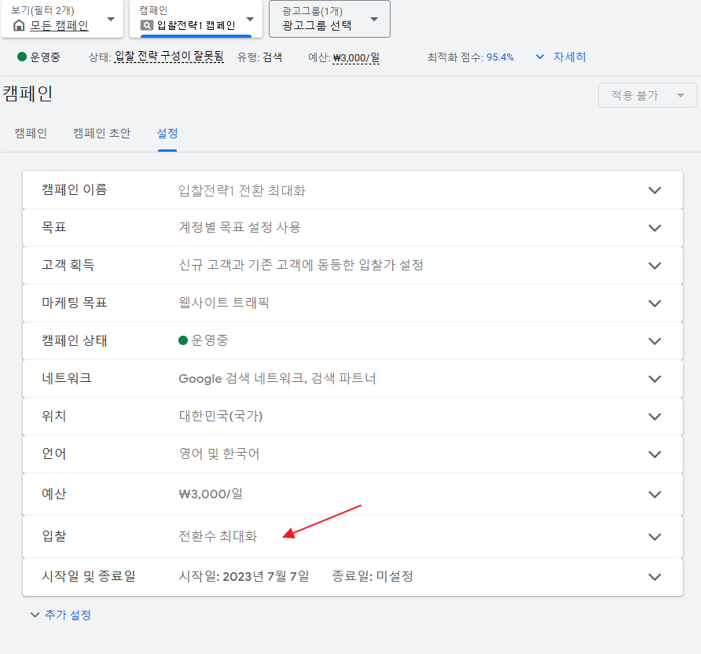Switch to the 캠페인 초안 tab

[x=101, y=134]
